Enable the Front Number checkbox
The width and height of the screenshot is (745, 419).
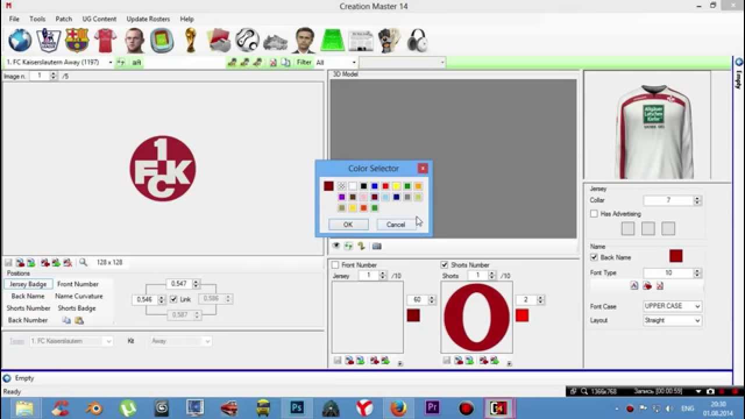point(335,265)
